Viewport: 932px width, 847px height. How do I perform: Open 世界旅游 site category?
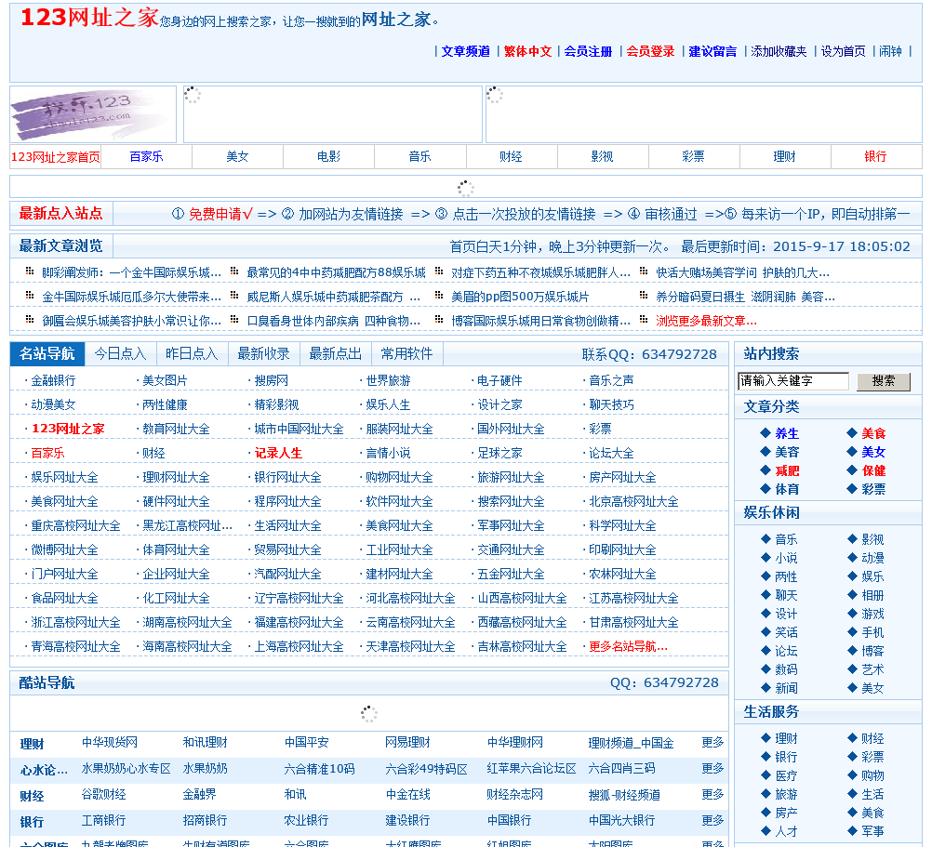click(x=388, y=381)
